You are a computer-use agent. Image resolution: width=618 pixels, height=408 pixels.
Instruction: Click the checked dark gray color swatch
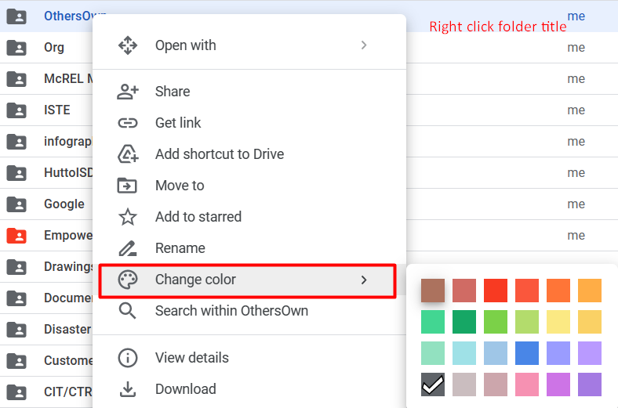tap(433, 385)
